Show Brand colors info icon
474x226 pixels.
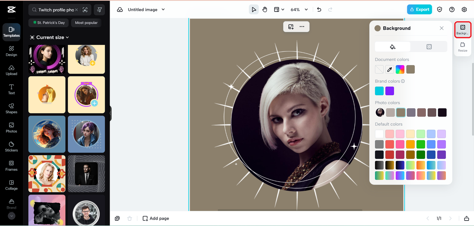403,81
